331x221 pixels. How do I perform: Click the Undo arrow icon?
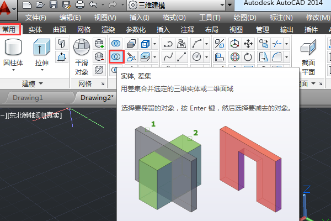(94, 5)
